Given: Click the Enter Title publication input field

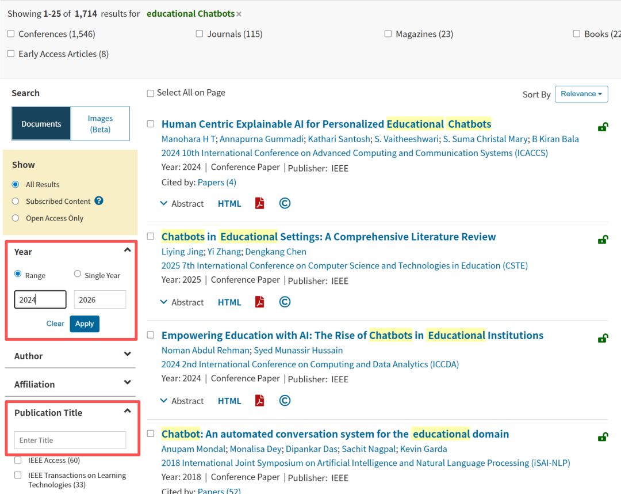Looking at the screenshot, I should pyautogui.click(x=70, y=440).
